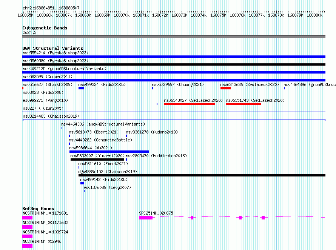This screenshot has width=336, height=250.
Task: Open the SPC25|NM_020675 gene label
Action: [156, 213]
